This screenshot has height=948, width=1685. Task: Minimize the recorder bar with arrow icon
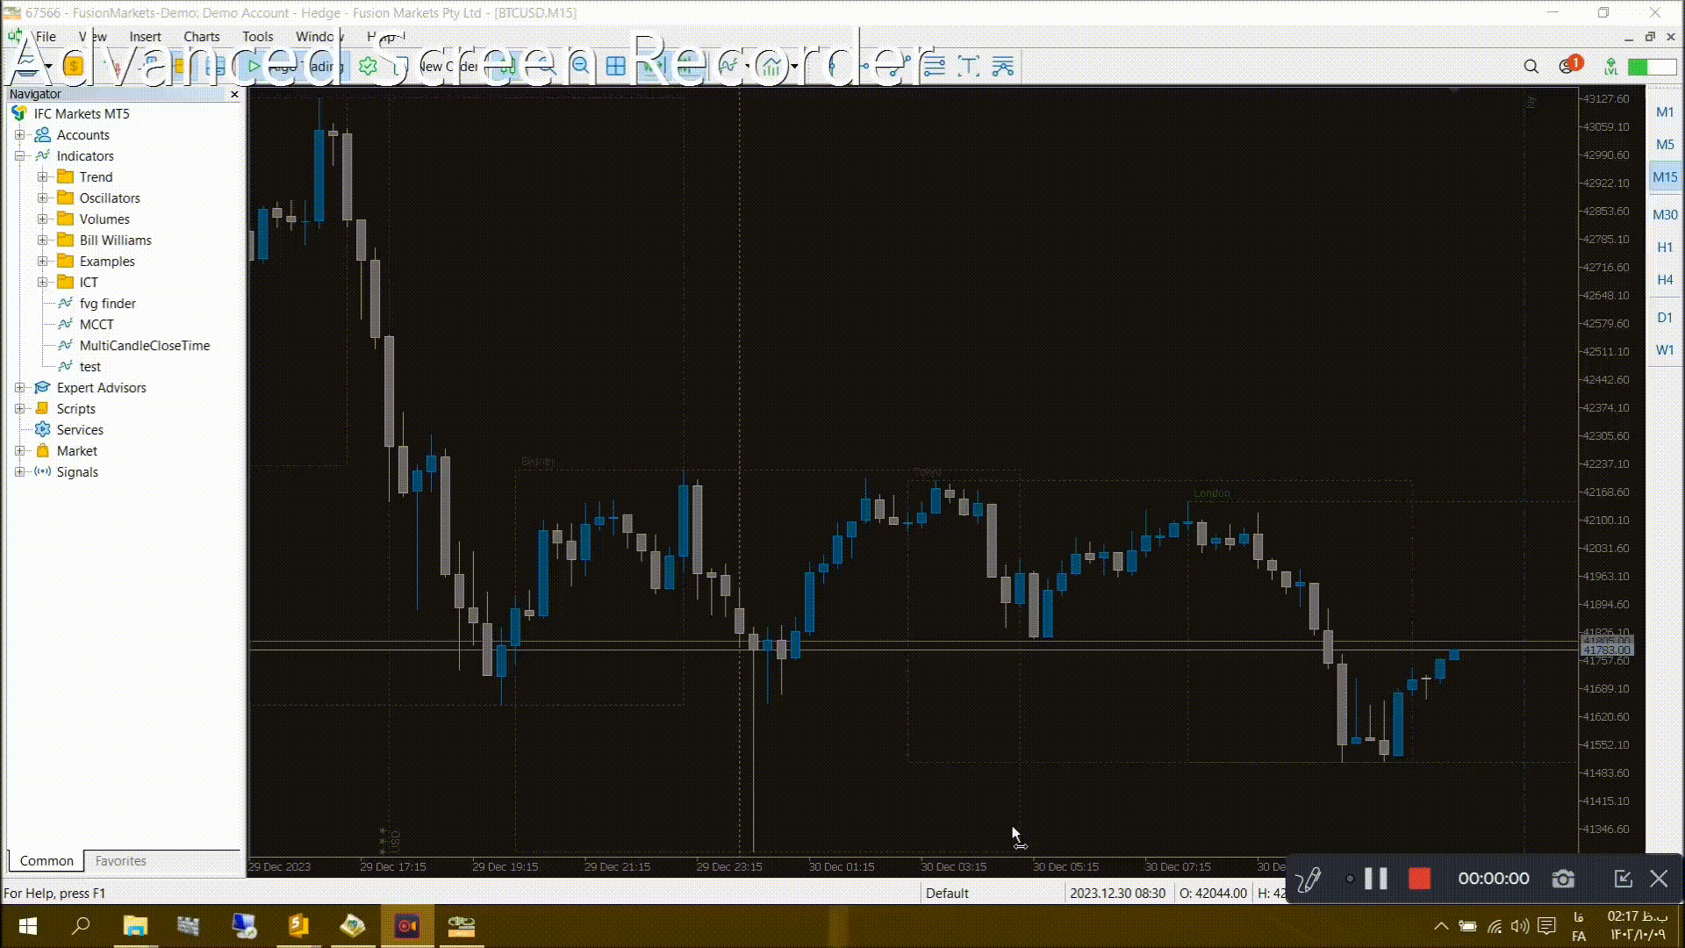click(1623, 879)
